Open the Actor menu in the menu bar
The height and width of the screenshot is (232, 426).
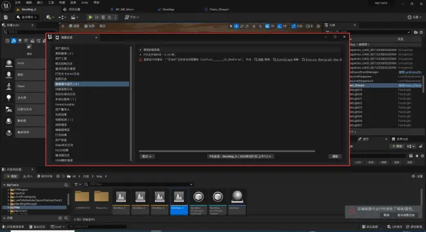85,3
